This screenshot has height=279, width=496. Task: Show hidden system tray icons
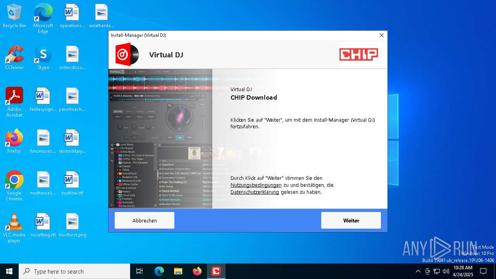click(418, 271)
